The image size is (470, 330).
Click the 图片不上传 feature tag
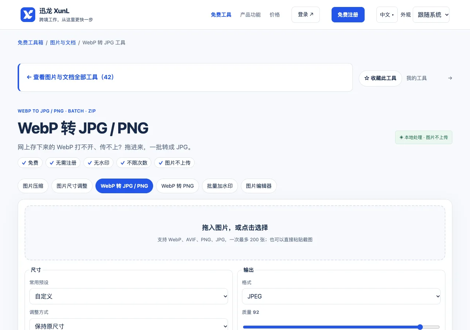pos(174,163)
